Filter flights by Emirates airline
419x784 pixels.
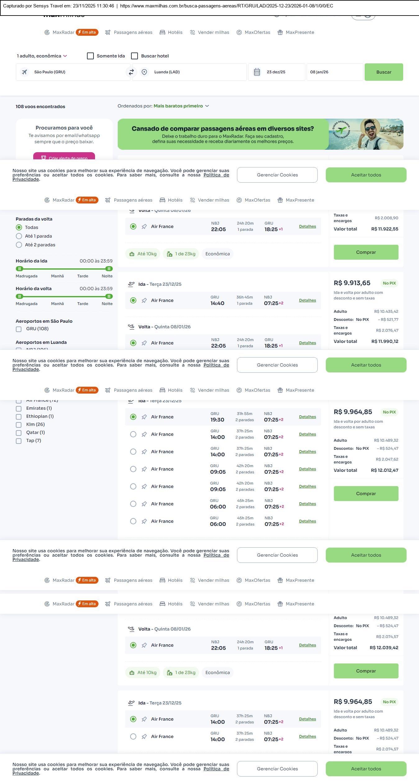(x=19, y=408)
